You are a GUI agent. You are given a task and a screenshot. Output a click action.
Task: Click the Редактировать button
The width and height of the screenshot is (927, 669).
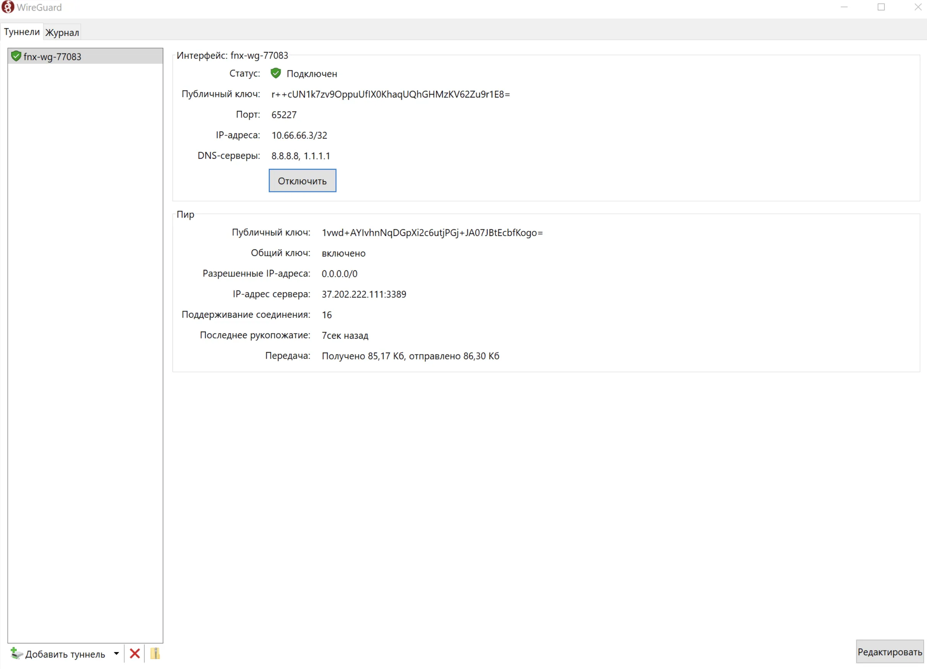[890, 651]
